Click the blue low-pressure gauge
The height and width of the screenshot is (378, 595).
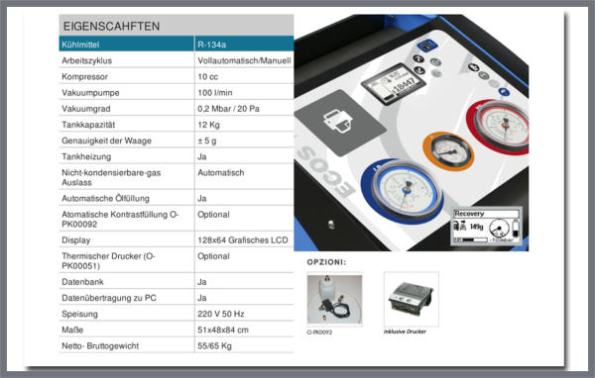pos(405,191)
